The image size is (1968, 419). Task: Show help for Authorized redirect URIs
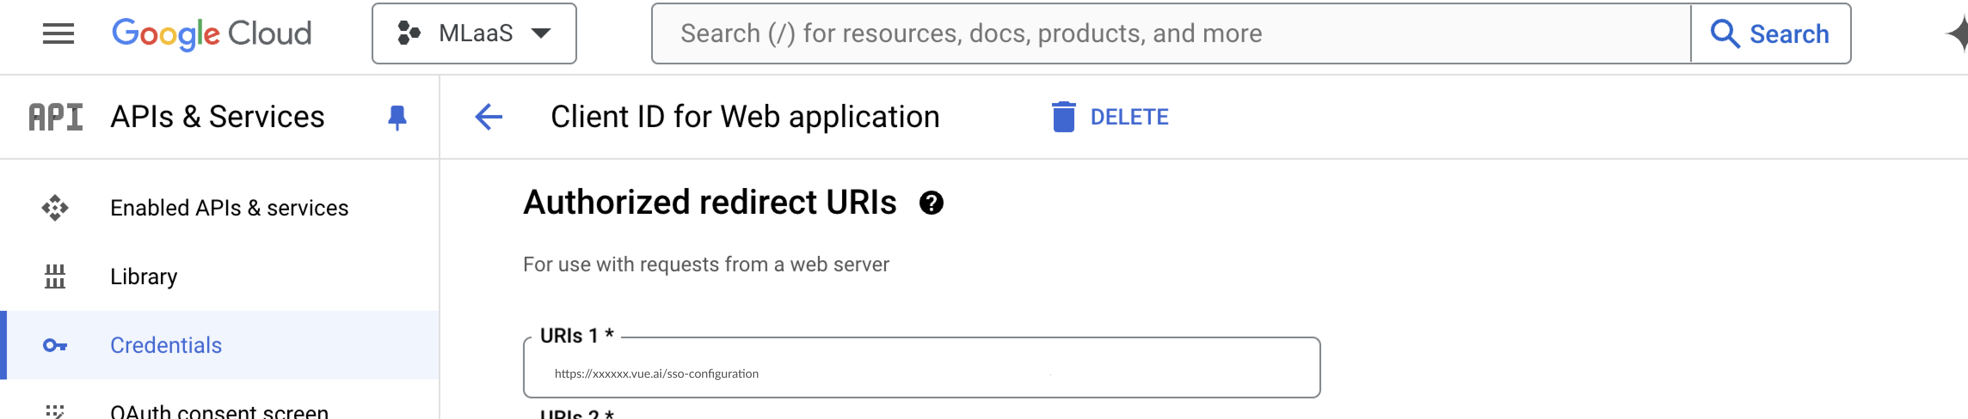[931, 203]
